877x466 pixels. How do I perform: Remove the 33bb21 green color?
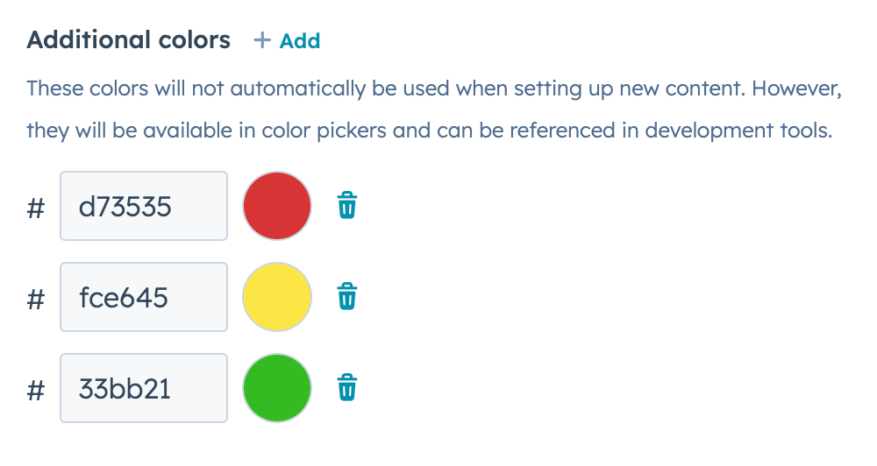[347, 387]
